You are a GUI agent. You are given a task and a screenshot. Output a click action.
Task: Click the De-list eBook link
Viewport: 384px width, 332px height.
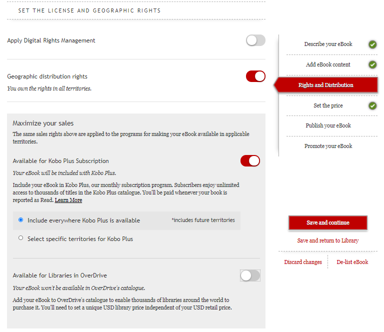point(352,262)
